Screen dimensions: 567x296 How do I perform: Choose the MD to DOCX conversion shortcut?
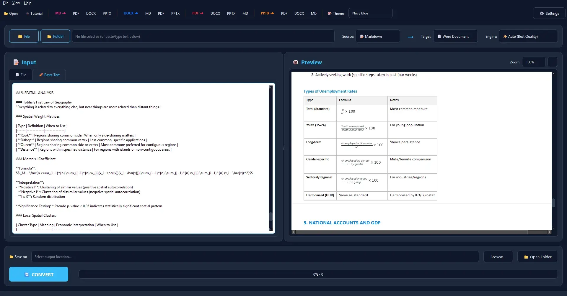click(91, 13)
